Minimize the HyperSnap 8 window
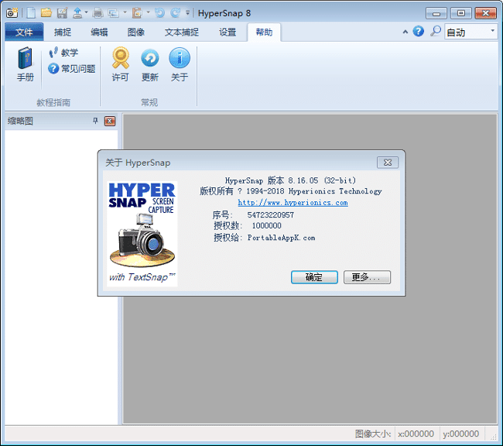The width and height of the screenshot is (503, 446). click(x=436, y=13)
